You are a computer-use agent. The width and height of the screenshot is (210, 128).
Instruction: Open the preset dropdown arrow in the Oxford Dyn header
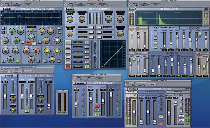[73, 6]
